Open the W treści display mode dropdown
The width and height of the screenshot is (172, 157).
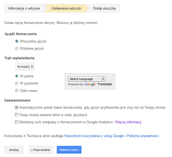pyautogui.click(x=25, y=66)
